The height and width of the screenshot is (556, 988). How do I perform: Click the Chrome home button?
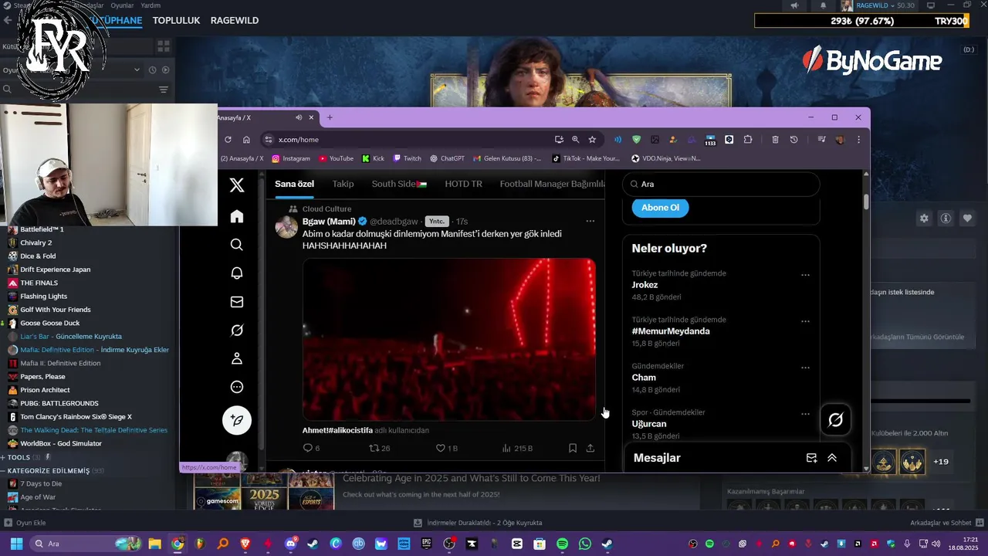[246, 140]
